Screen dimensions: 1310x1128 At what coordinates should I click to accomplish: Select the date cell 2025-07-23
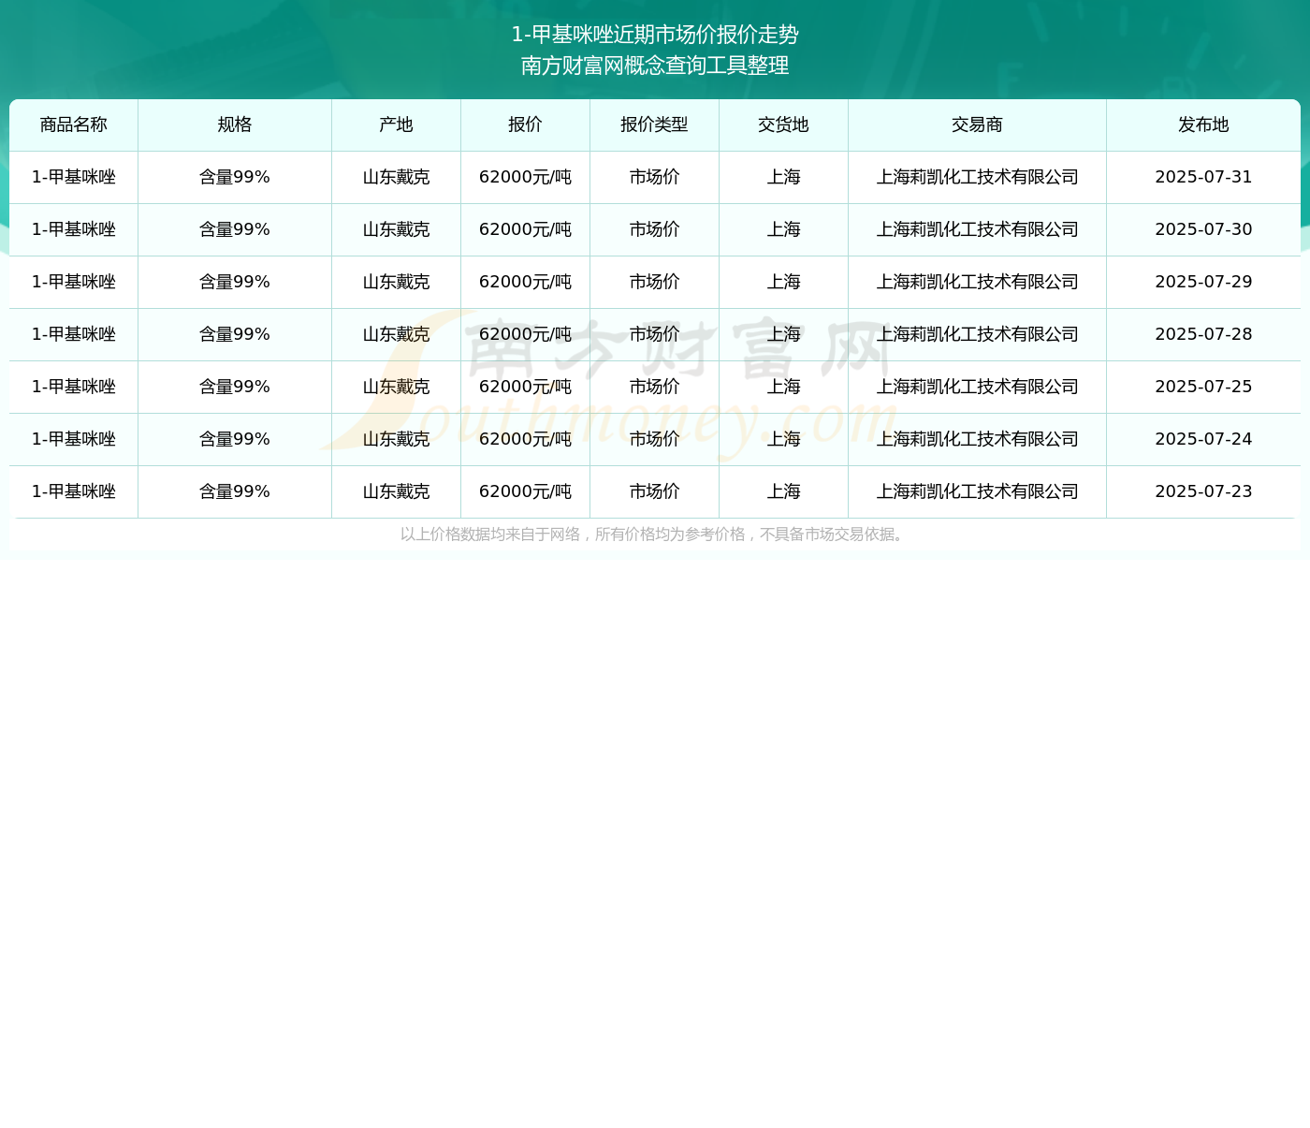click(1203, 491)
